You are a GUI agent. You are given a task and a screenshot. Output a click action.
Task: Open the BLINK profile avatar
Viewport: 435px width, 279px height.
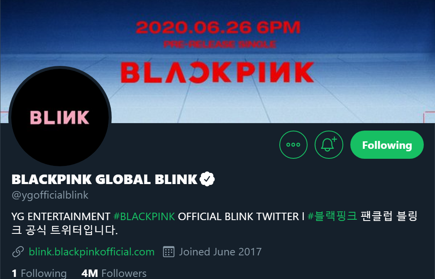pos(60,117)
